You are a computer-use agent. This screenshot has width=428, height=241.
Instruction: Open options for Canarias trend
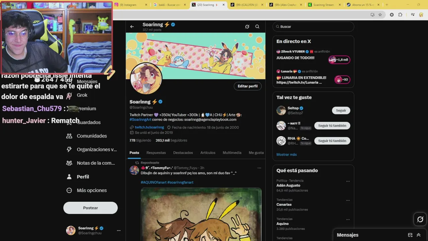348,200
